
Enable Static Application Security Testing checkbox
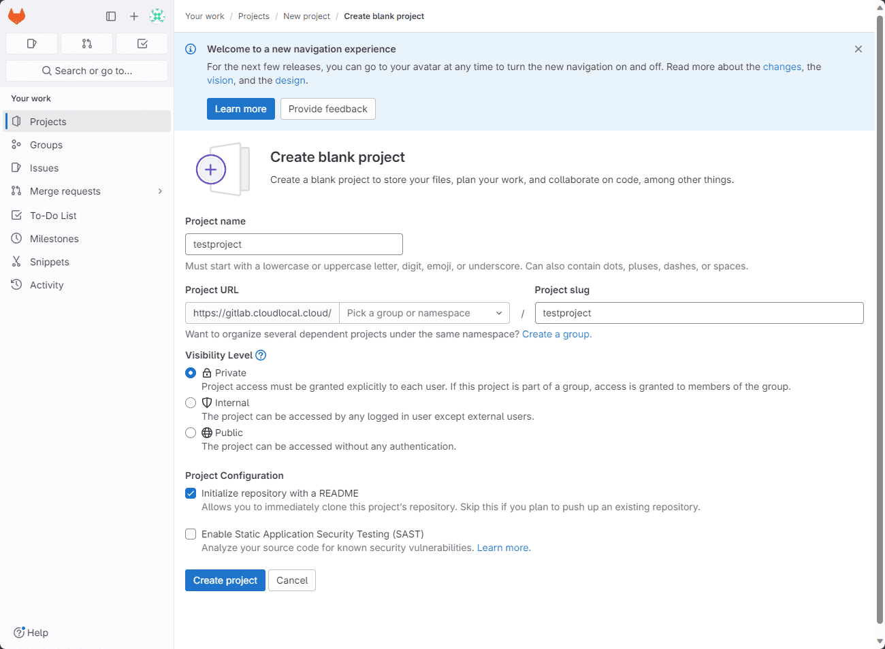pyautogui.click(x=191, y=534)
